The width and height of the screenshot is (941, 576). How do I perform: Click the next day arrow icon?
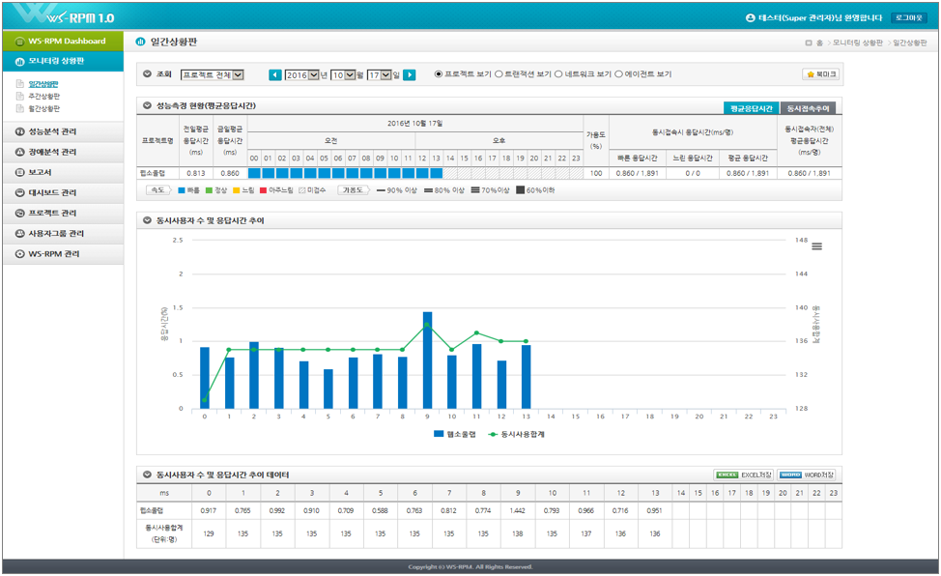click(410, 74)
